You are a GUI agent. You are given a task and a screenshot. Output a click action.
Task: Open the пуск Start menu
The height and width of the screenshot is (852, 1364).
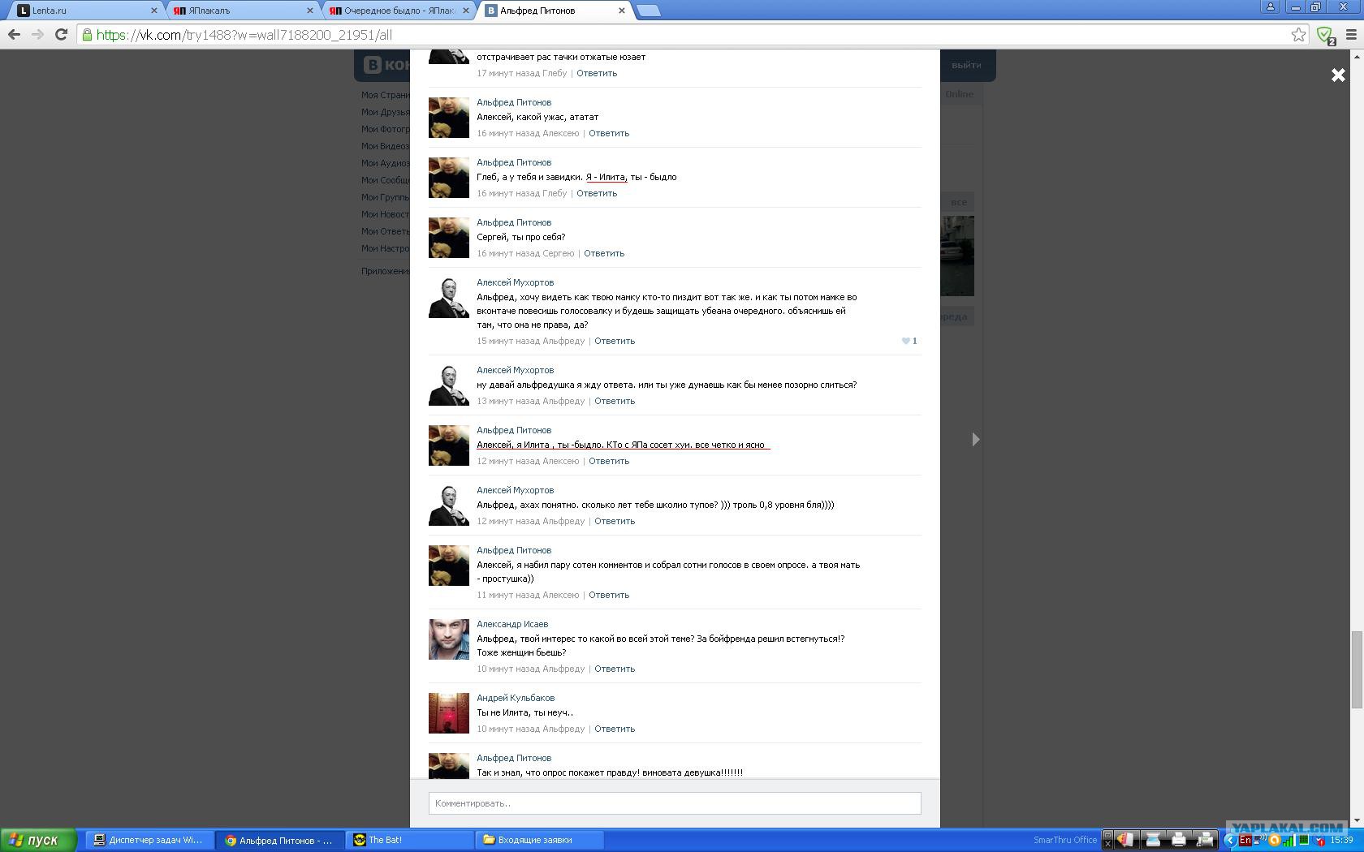point(38,840)
